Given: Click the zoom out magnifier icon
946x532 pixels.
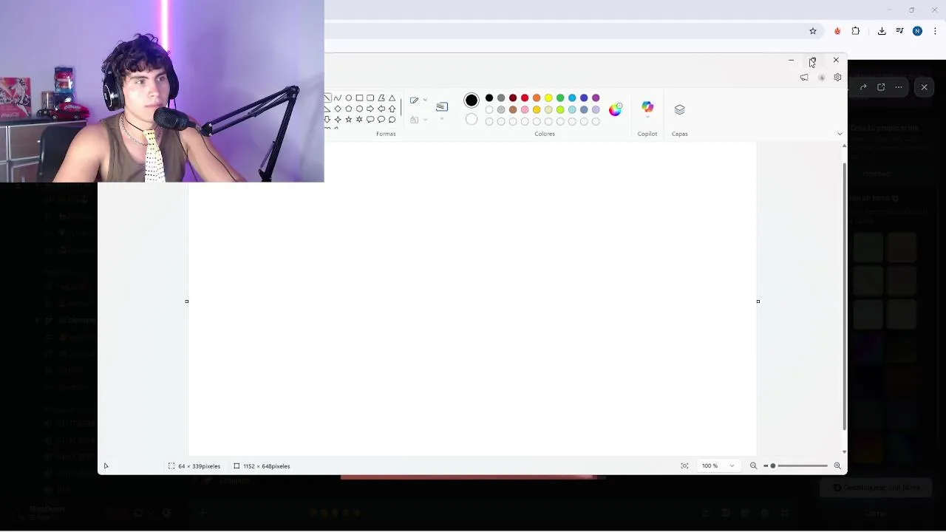Looking at the screenshot, I should pos(753,465).
